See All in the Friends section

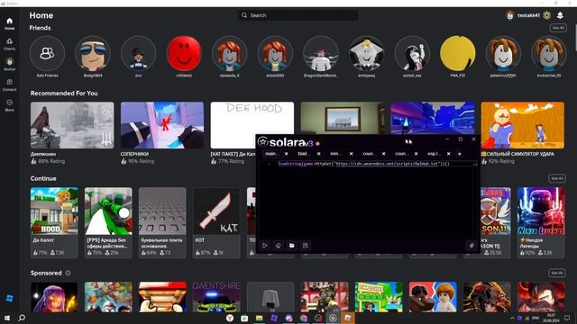(x=558, y=28)
